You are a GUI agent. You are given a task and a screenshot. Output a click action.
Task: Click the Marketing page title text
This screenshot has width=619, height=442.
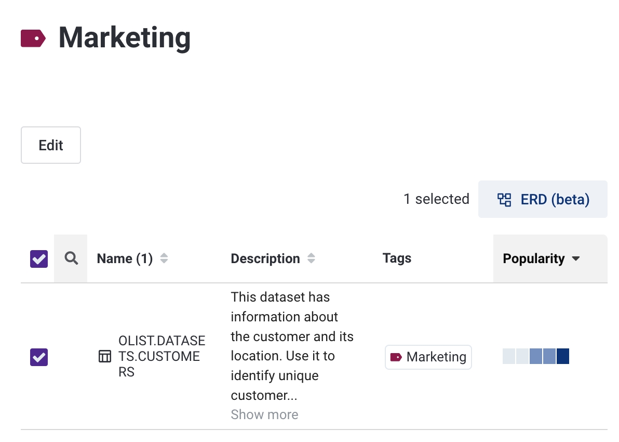[x=124, y=38]
